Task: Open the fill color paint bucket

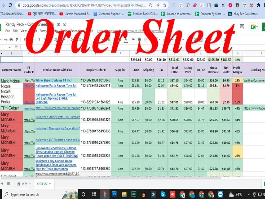Action: point(133,39)
